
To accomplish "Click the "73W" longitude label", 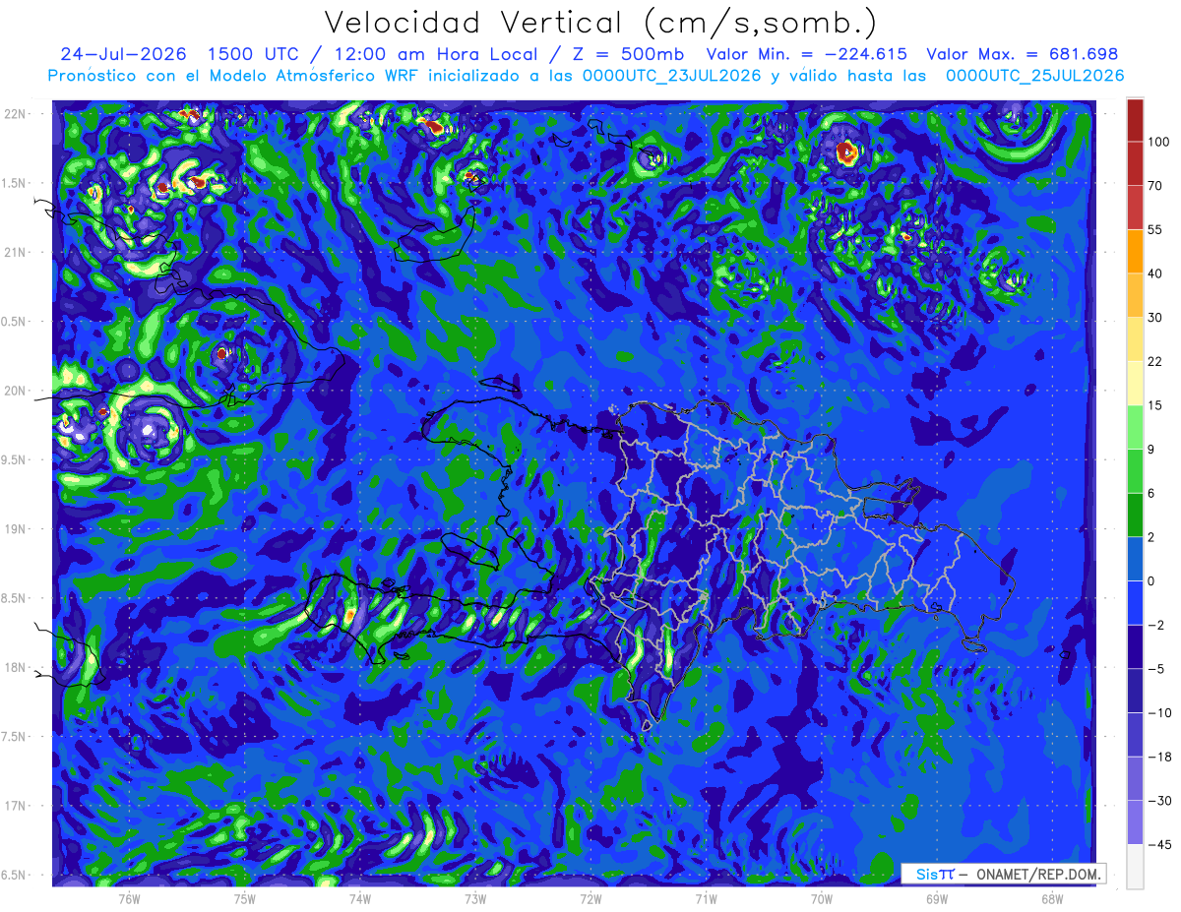I will 475,898.
